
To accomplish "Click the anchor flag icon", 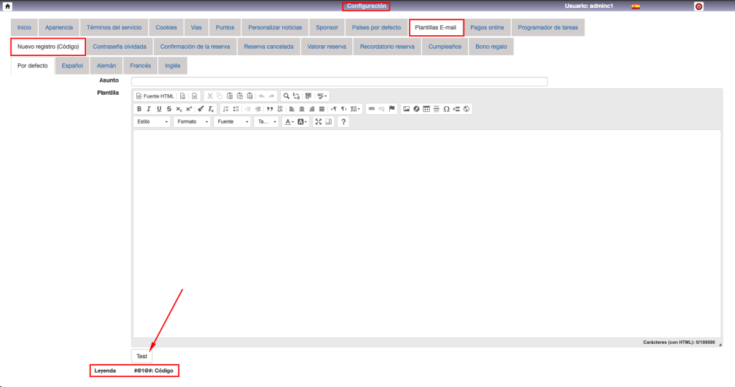I will (x=392, y=109).
